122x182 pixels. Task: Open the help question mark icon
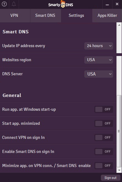(x=4, y=4)
